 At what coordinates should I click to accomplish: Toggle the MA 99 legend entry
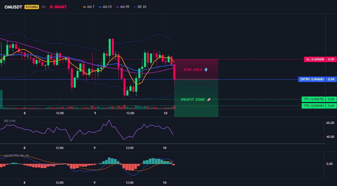pos(122,7)
